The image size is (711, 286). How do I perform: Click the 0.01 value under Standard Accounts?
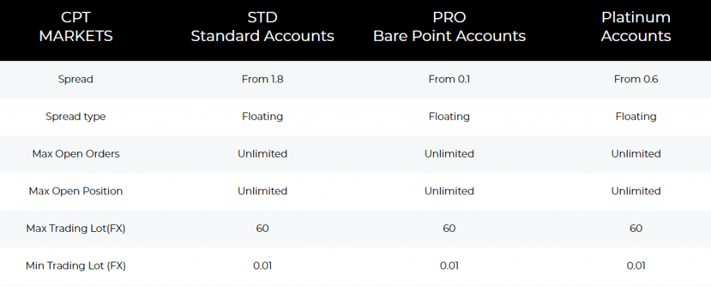[262, 265]
